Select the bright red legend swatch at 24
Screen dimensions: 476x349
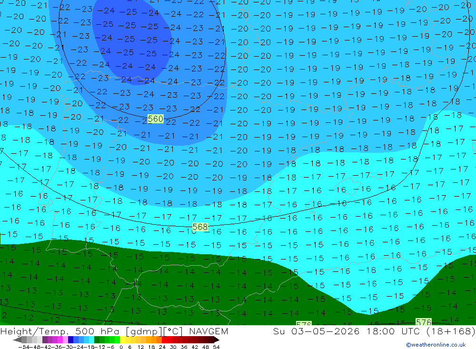point(164,339)
